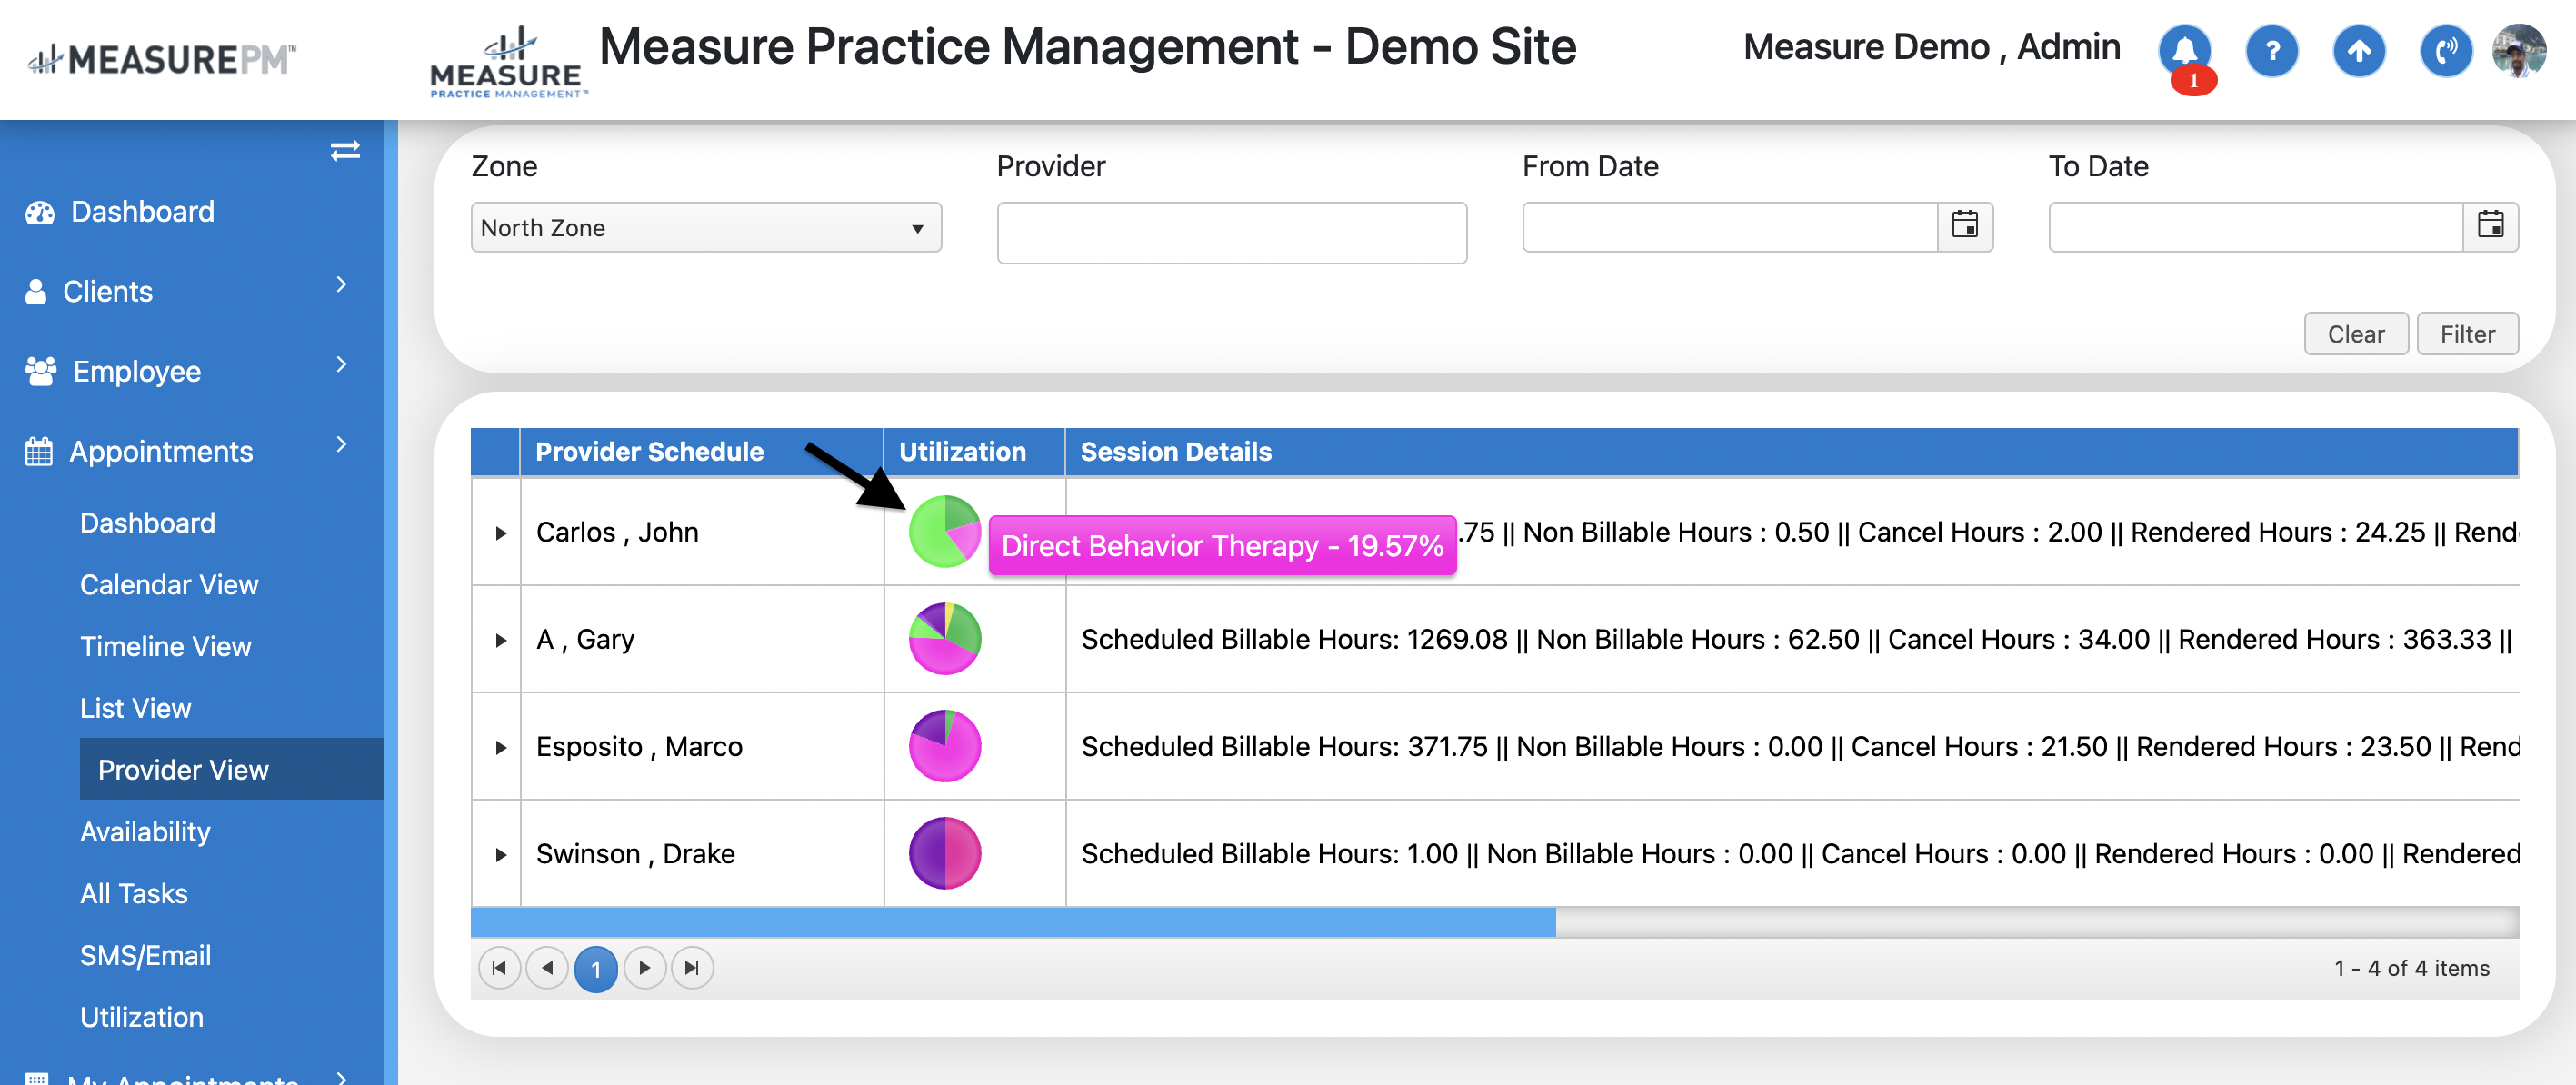Open the user profile avatar
The width and height of the screenshot is (2576, 1085).
(x=2518, y=50)
